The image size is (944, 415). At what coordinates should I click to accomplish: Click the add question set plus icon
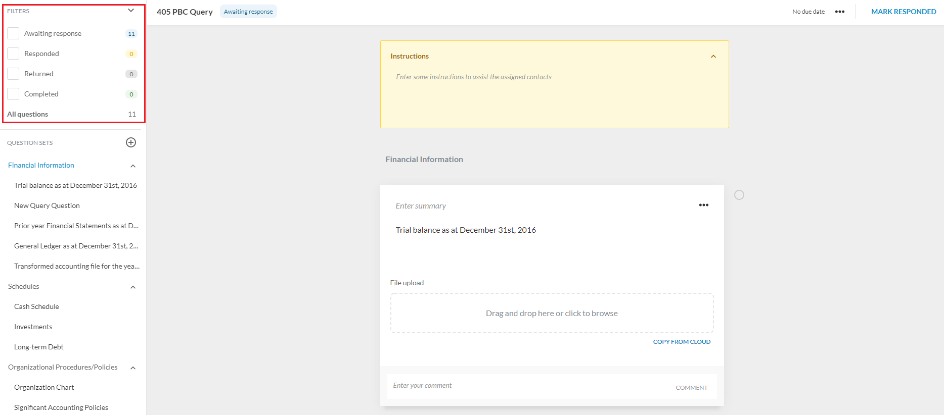(x=131, y=142)
